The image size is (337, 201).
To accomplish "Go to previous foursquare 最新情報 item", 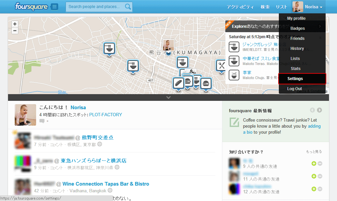I will pyautogui.click(x=312, y=110).
